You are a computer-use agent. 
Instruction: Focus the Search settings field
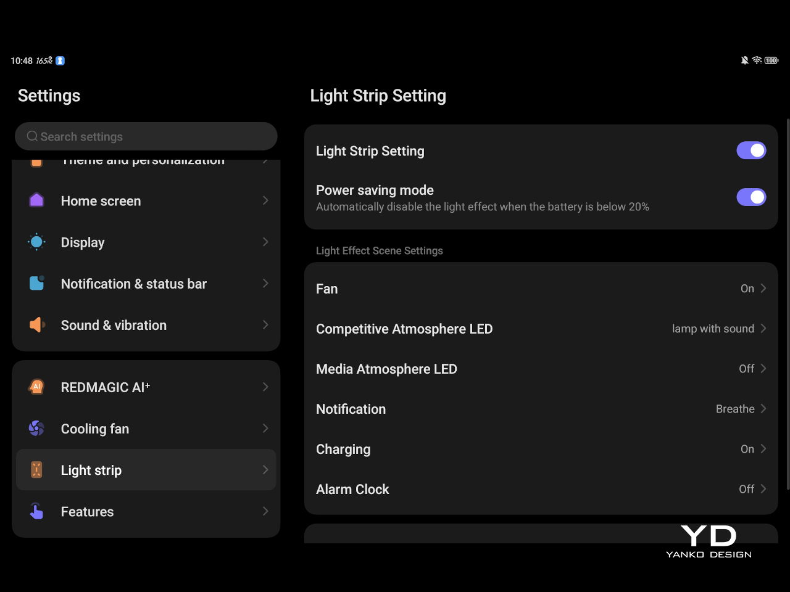[146, 136]
